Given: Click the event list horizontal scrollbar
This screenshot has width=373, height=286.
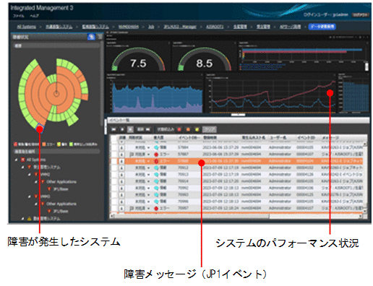Looking at the screenshot, I should [236, 216].
